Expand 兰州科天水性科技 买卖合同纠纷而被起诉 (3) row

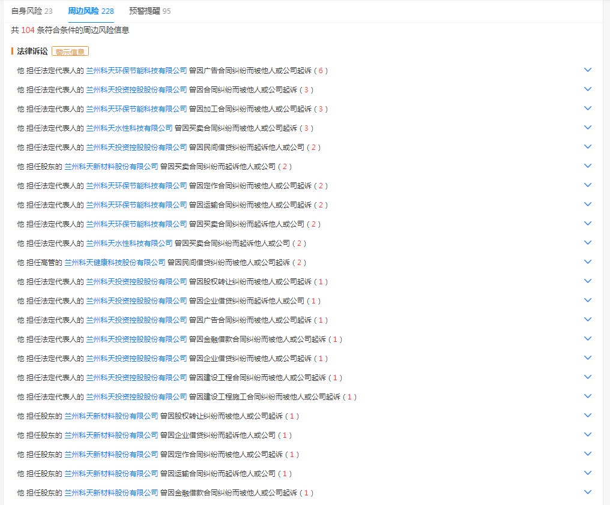pos(588,128)
